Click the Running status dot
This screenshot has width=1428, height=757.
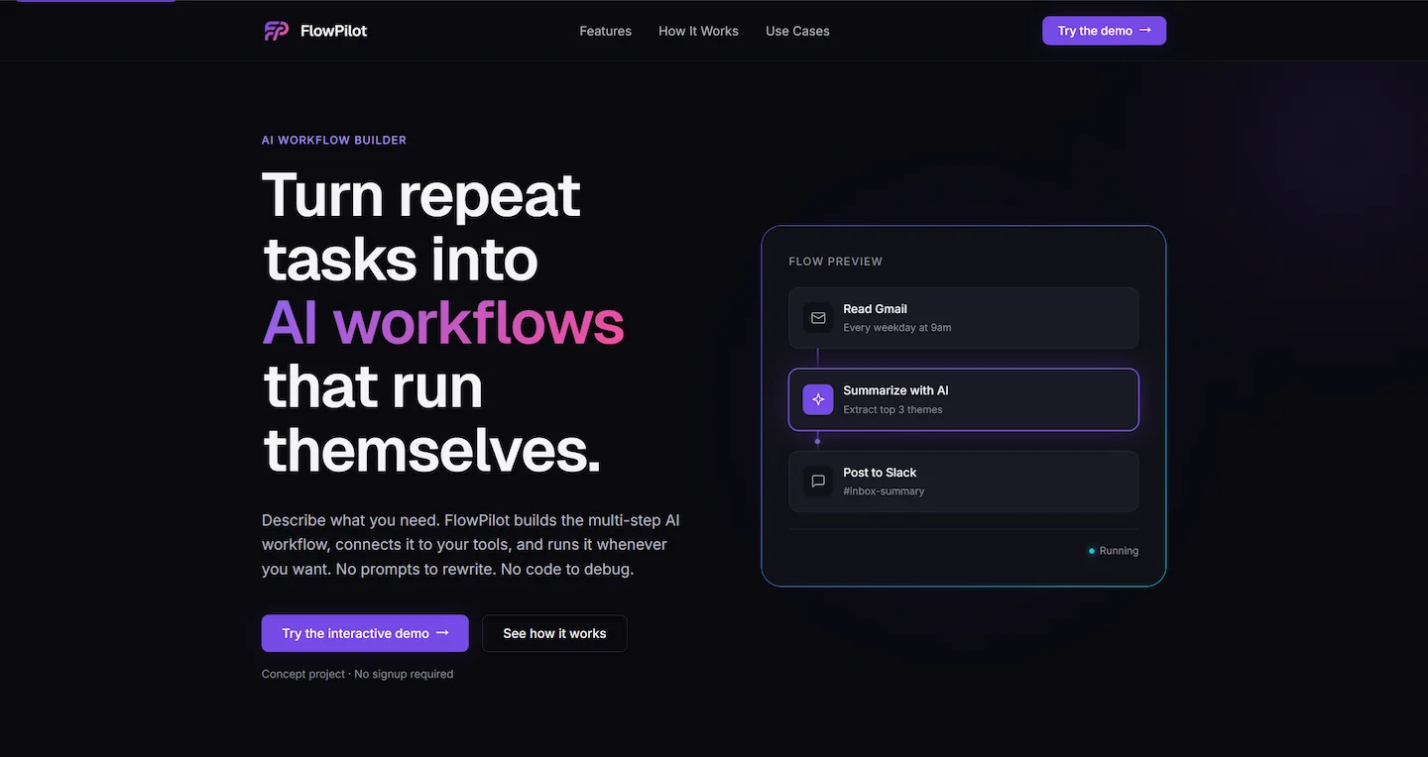(1092, 551)
